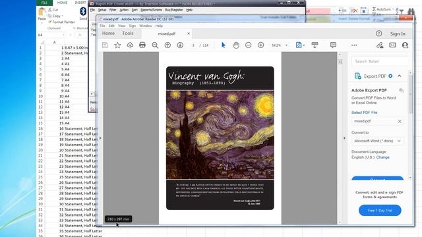The width and height of the screenshot is (422, 237).
Task: Open the Help question mark icon
Action: [x=379, y=34]
